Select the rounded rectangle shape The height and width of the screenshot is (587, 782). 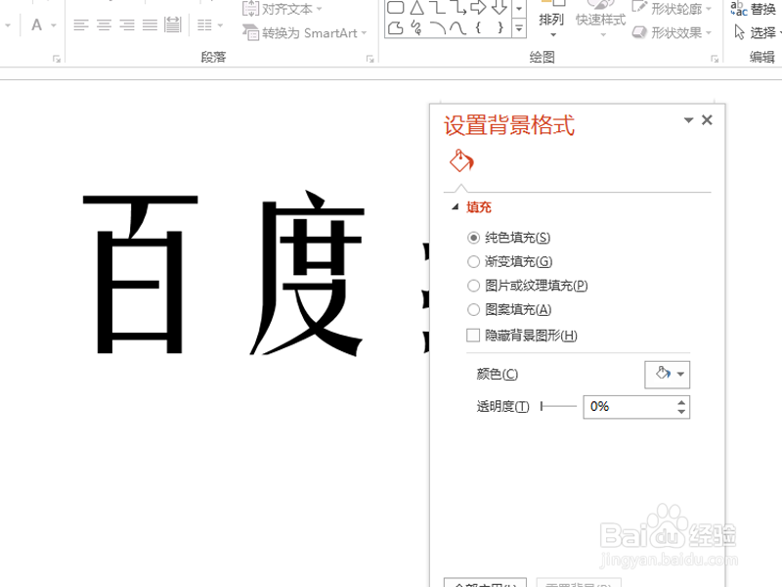pos(396,8)
